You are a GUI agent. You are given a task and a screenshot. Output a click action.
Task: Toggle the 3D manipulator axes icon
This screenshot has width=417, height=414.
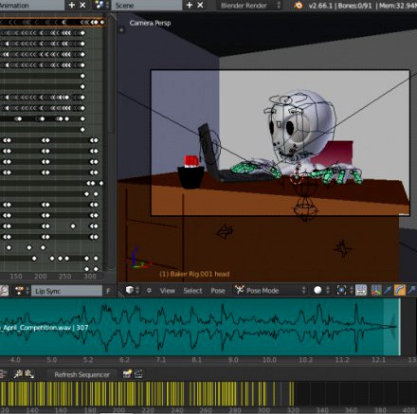376,290
